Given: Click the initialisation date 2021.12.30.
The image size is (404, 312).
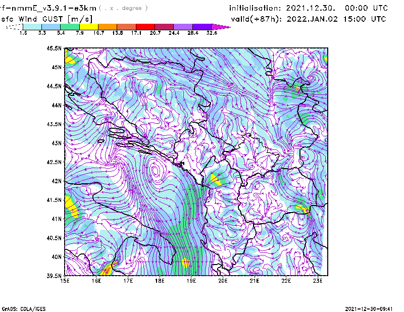Looking at the screenshot, I should 311,8.
